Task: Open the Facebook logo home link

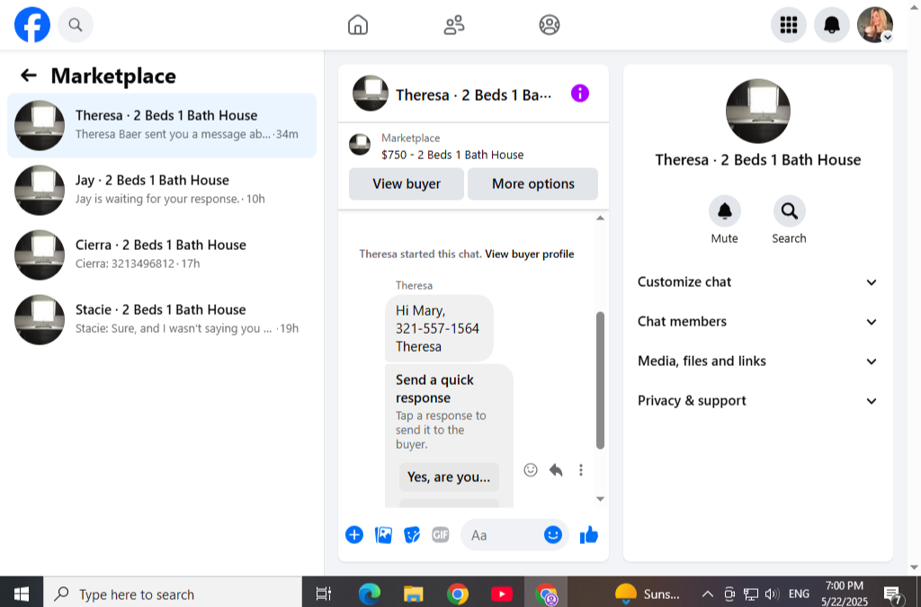Action: pos(31,24)
